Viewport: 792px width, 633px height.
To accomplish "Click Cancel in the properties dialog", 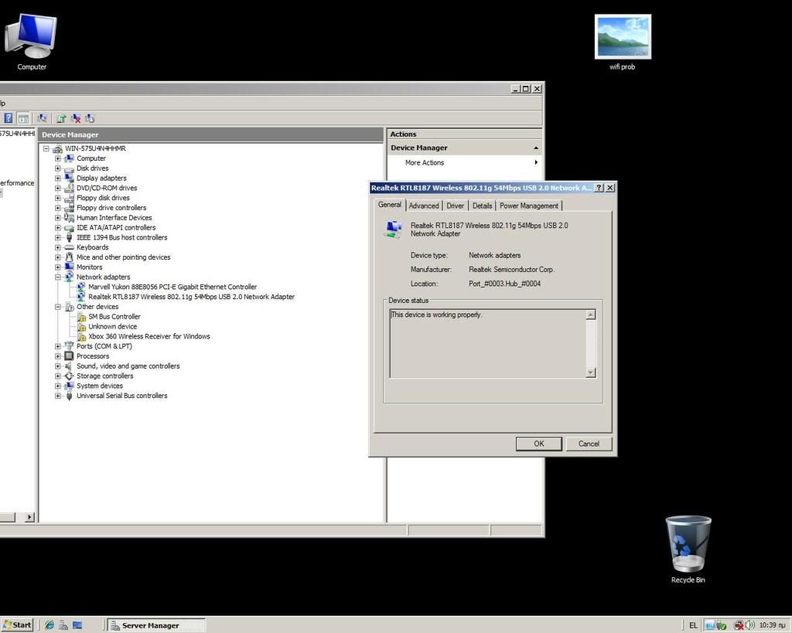I will coord(588,444).
